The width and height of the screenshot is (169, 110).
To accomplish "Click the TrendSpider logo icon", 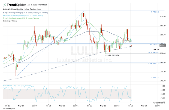I will [x=4, y=5].
